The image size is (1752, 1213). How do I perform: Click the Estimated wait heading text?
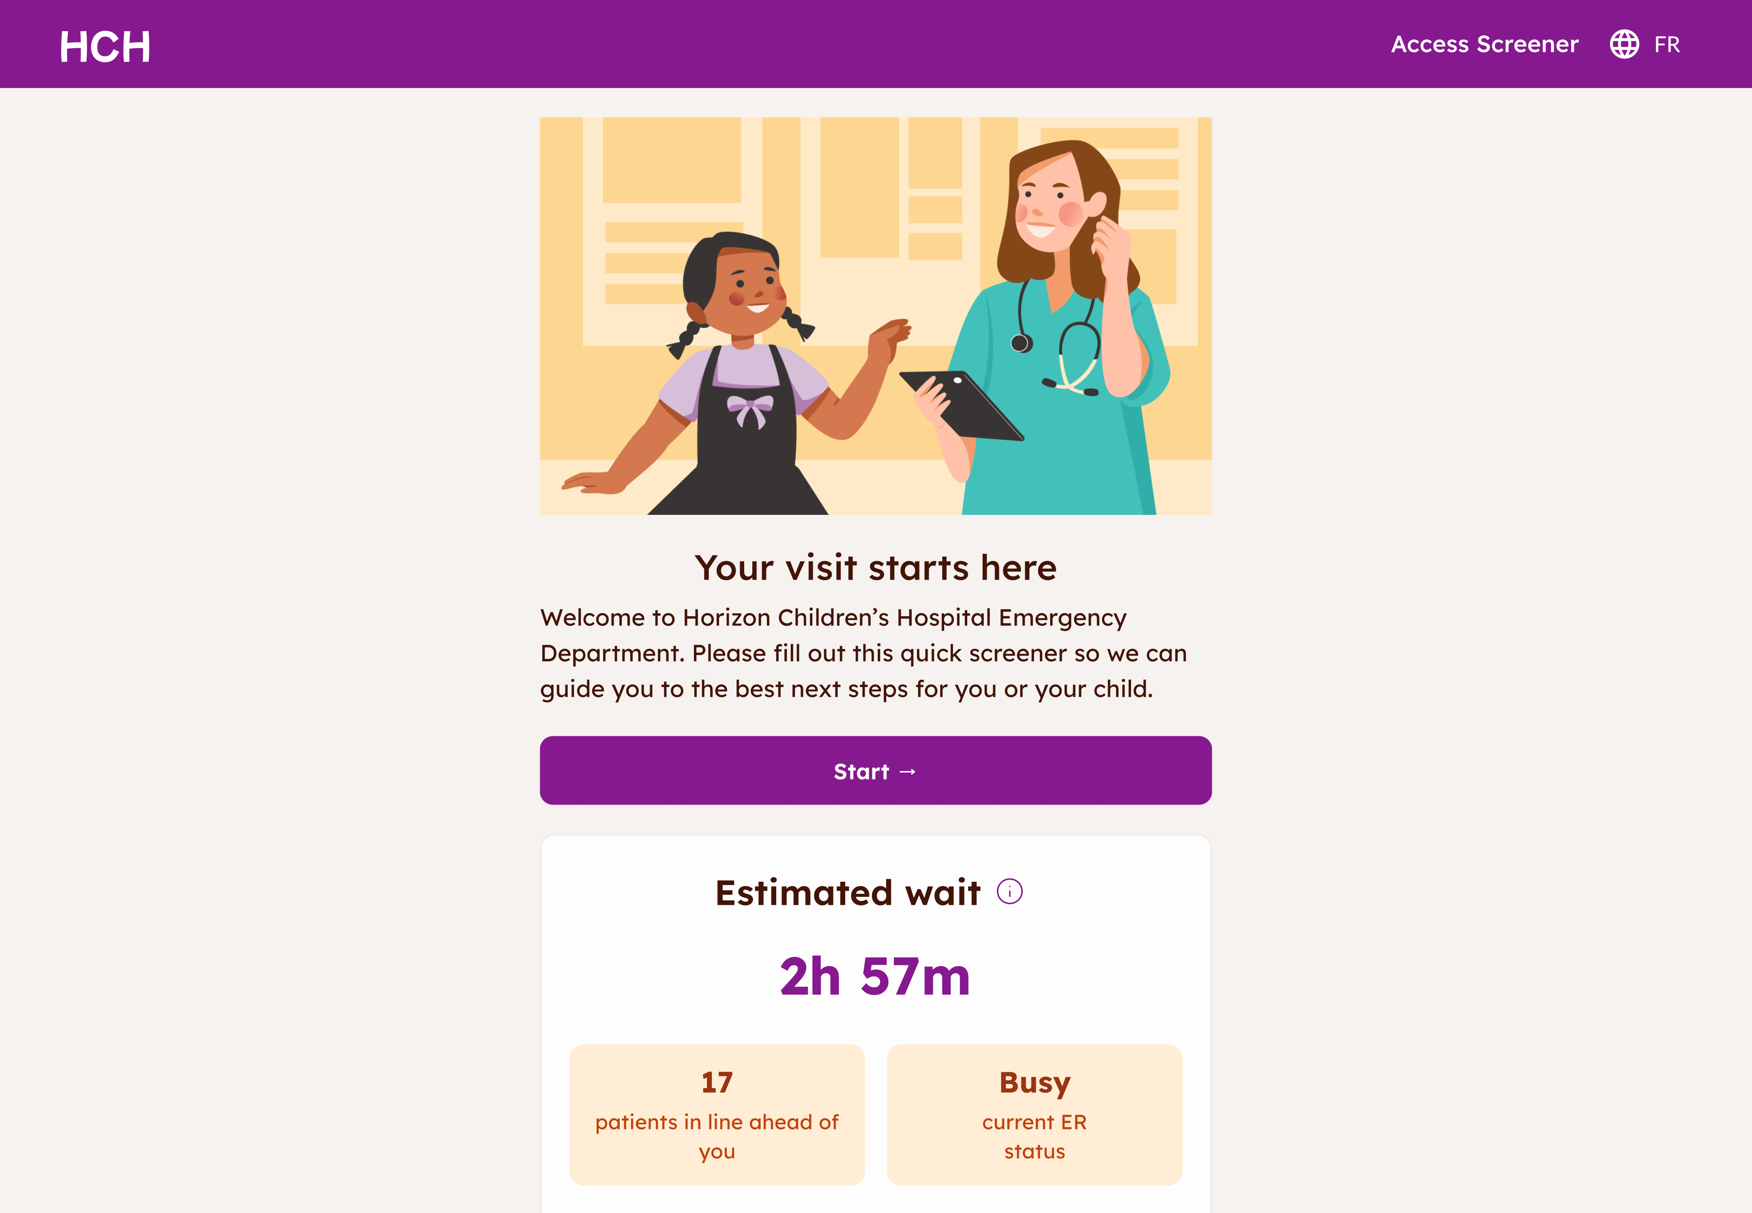click(848, 892)
